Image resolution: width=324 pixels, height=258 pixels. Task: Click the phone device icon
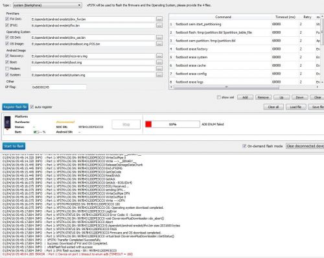click(x=7, y=123)
